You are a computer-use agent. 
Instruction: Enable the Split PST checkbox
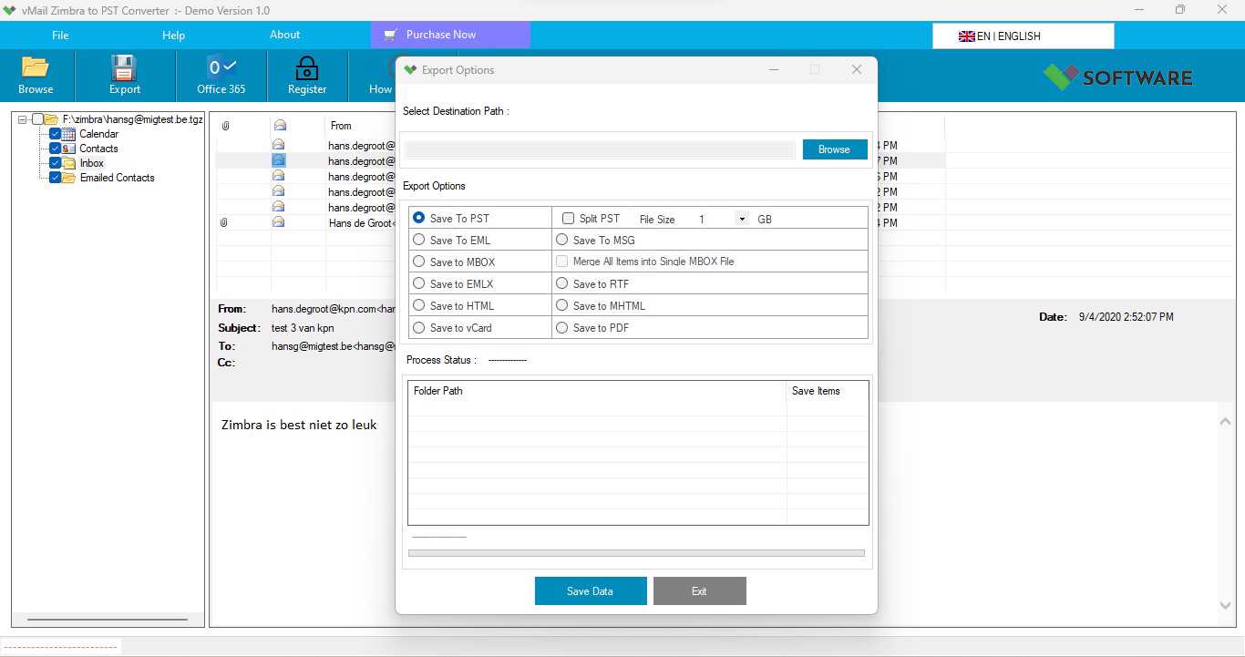[x=568, y=218]
